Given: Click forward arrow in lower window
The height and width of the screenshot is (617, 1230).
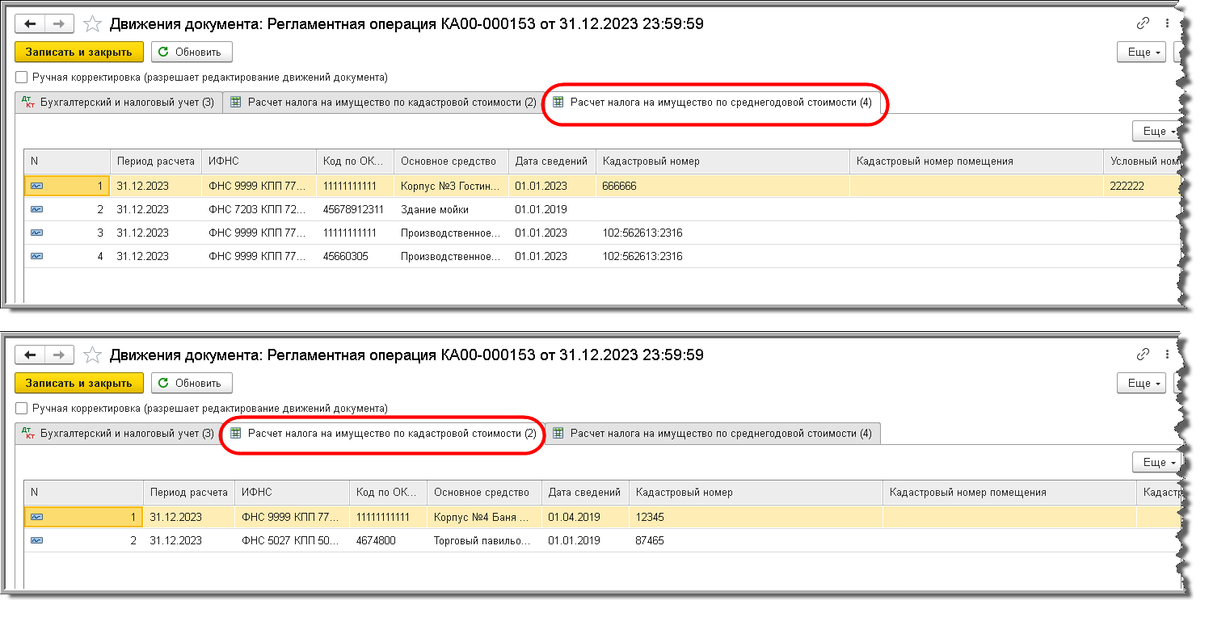Looking at the screenshot, I should 60,355.
